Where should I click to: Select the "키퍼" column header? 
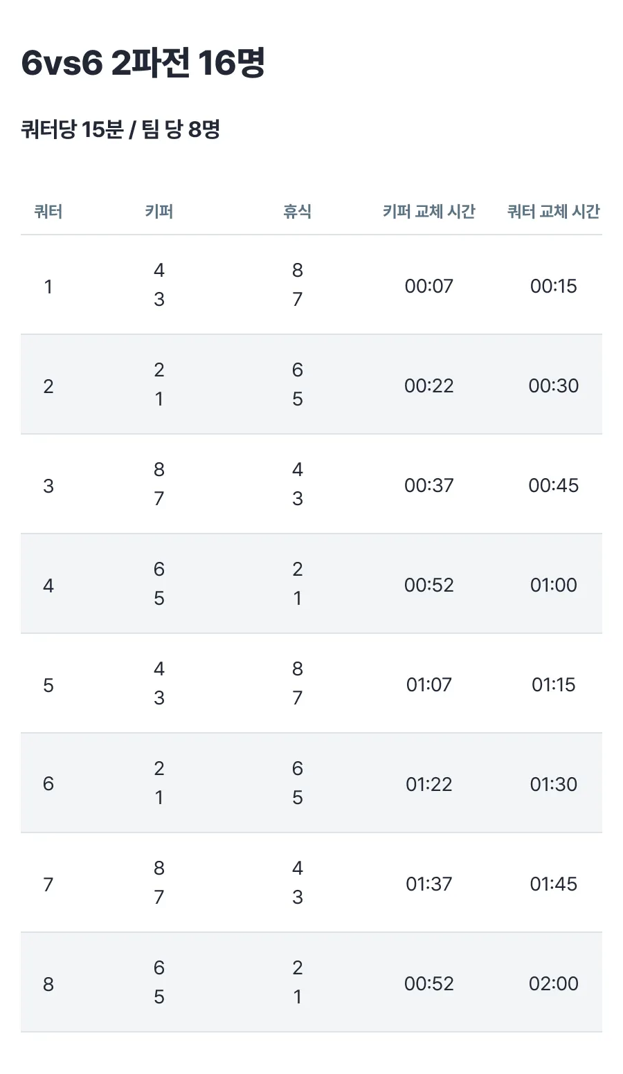(x=159, y=211)
